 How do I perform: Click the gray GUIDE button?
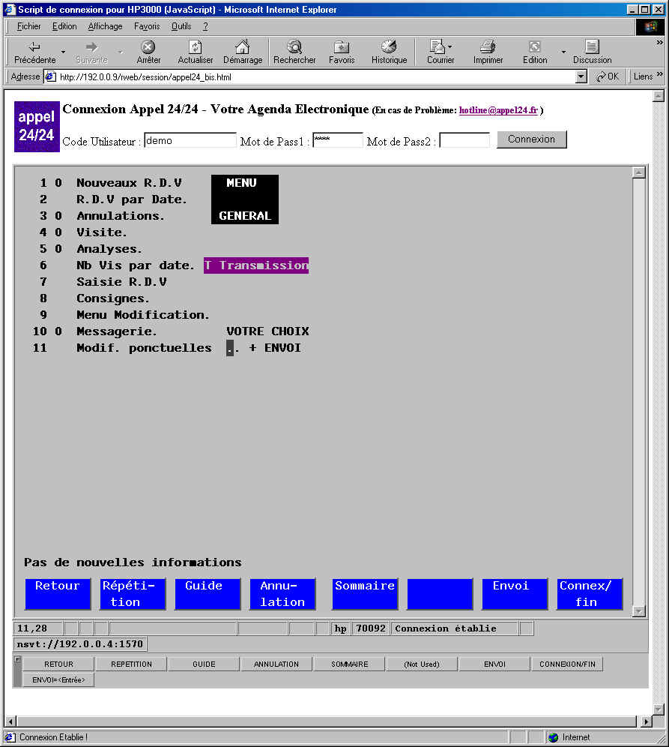point(204,664)
